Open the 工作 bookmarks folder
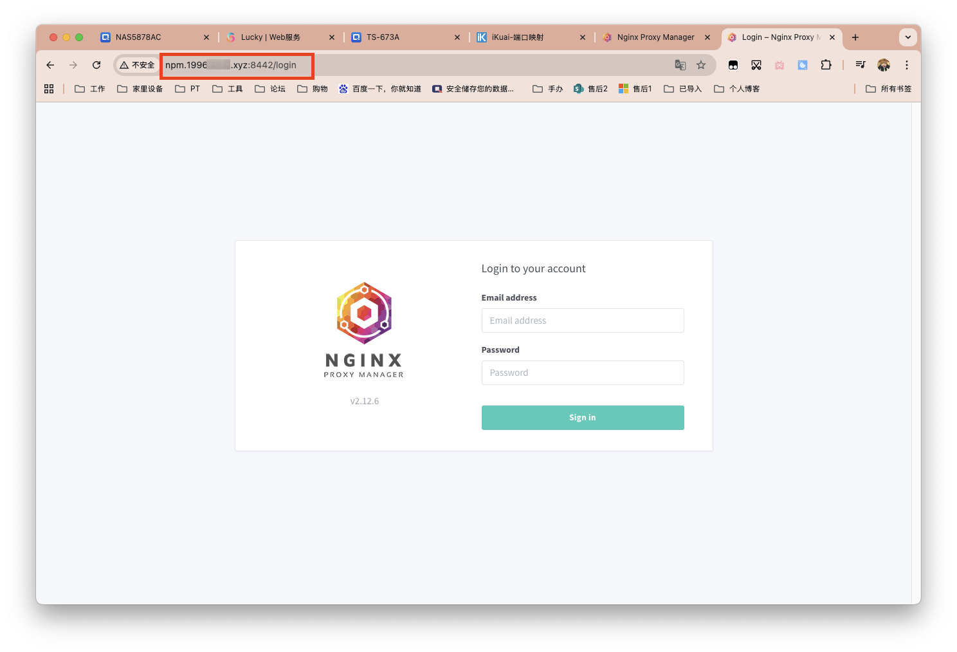This screenshot has height=652, width=957. pyautogui.click(x=90, y=89)
